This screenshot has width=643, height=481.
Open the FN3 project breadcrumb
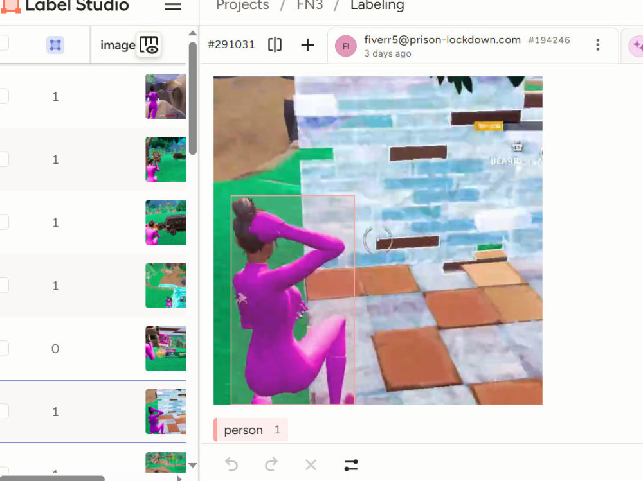pyautogui.click(x=310, y=5)
